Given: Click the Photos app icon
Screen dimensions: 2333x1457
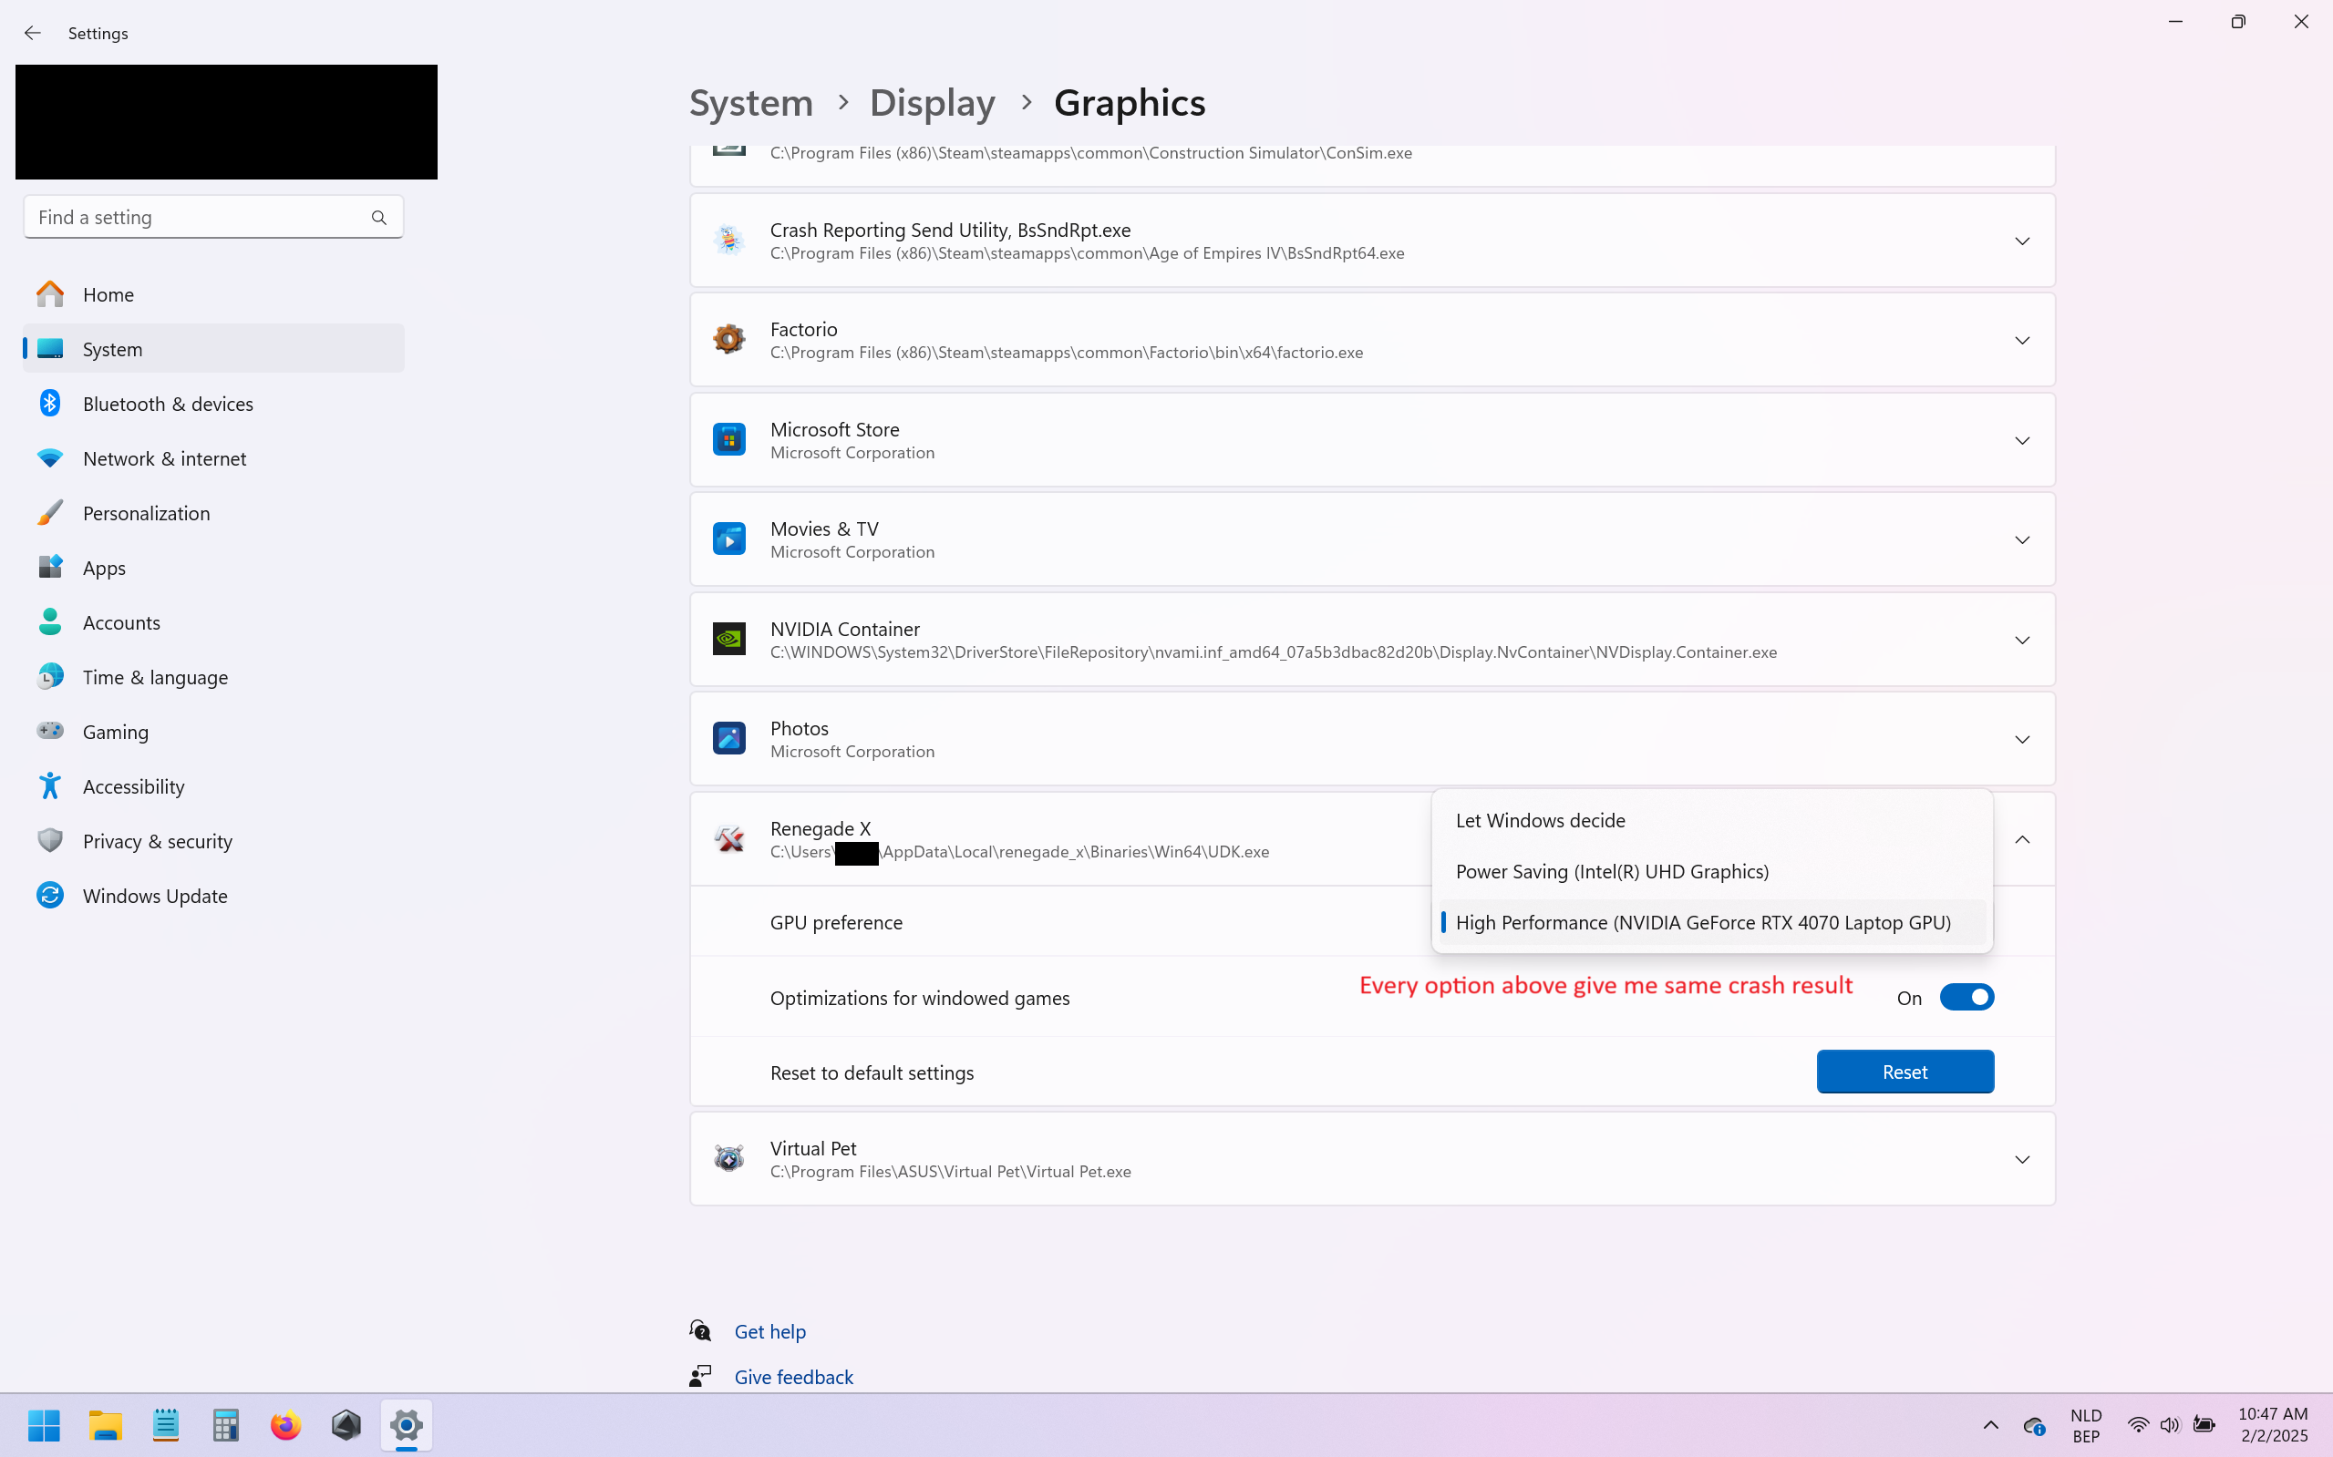Looking at the screenshot, I should 728,738.
